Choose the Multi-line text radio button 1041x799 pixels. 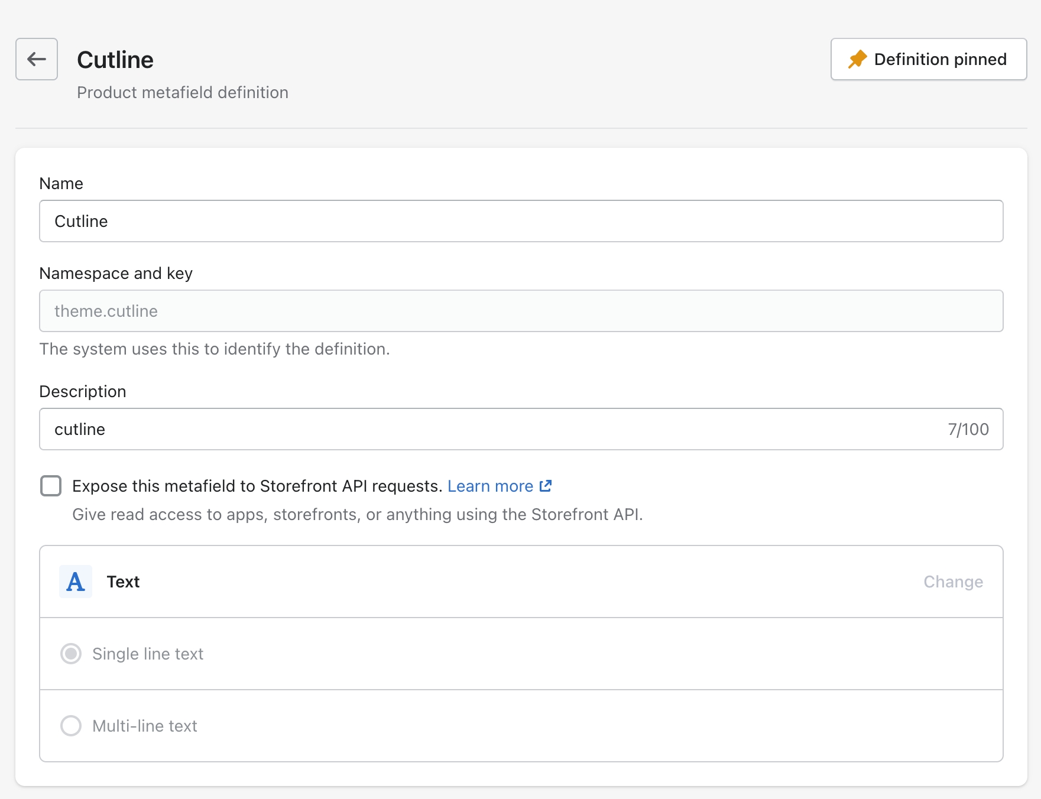tap(71, 726)
